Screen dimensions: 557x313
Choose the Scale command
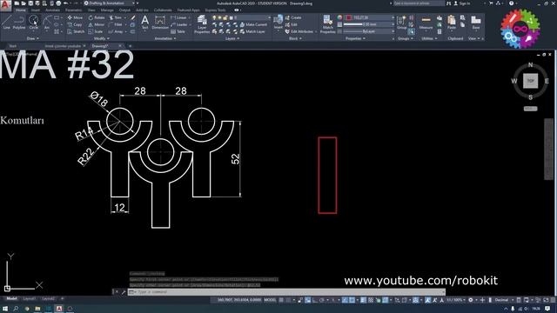96,31
